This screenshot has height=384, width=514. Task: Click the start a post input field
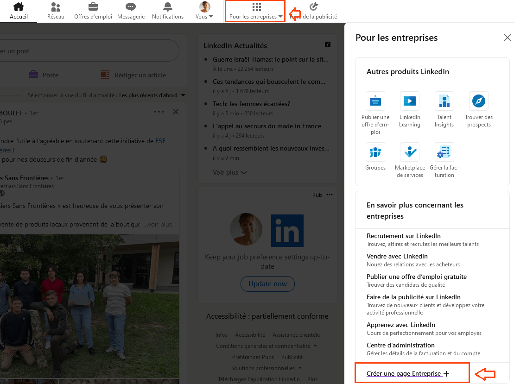point(89,51)
